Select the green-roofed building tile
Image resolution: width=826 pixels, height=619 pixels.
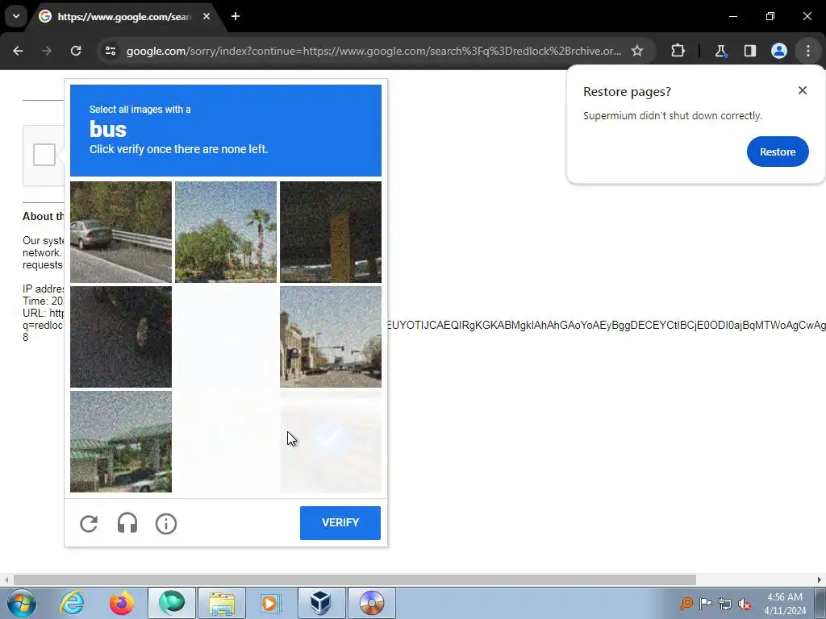pos(121,442)
